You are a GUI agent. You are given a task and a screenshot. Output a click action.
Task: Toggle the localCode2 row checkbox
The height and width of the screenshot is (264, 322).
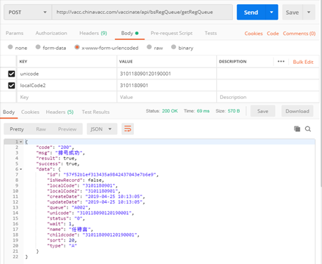[11, 86]
